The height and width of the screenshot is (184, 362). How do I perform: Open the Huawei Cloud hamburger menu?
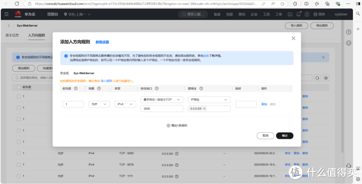[6, 14]
